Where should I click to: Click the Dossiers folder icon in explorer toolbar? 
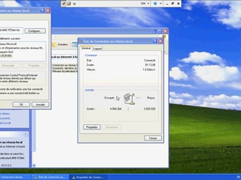point(54,45)
